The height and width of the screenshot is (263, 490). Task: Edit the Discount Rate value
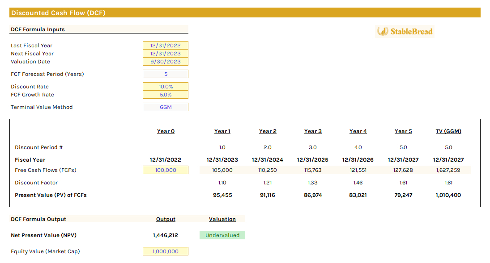(x=165, y=86)
